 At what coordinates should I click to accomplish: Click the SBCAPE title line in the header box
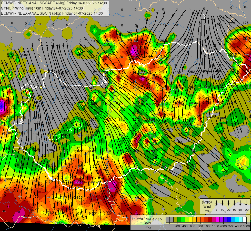[54, 3]
